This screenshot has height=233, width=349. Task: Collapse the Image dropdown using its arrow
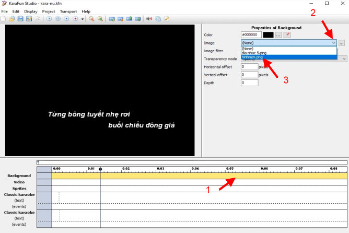click(333, 43)
